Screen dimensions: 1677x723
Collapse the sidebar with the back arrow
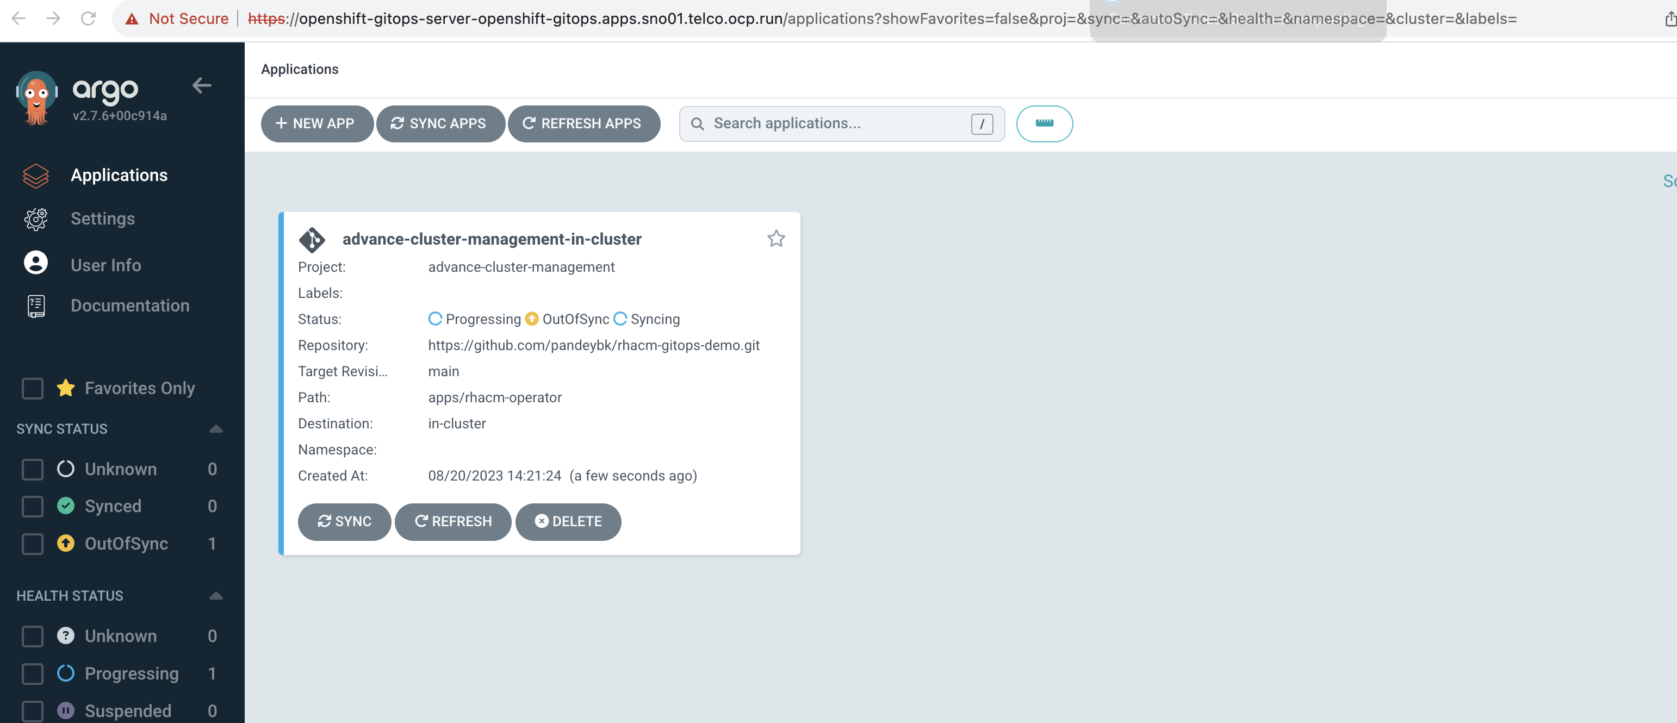click(x=202, y=85)
